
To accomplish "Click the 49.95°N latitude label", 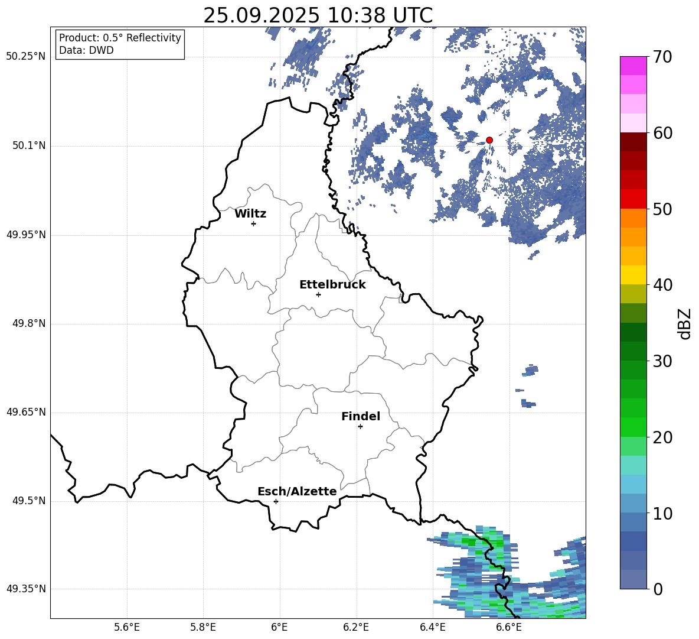I will 26,235.
